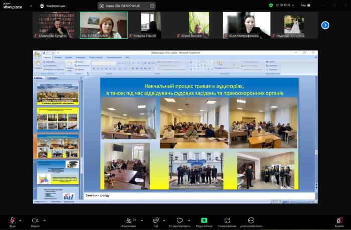Open the Вид view layout menu
The width and height of the screenshot is (351, 230).
coord(304,5)
